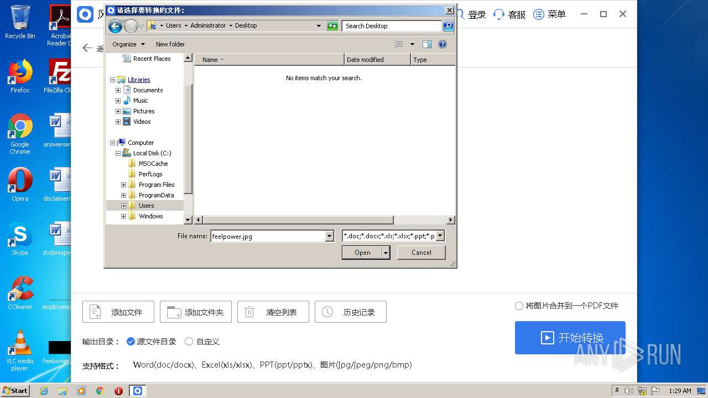Open Windows Explorer from taskbar
The height and width of the screenshot is (398, 708).
pos(63,391)
